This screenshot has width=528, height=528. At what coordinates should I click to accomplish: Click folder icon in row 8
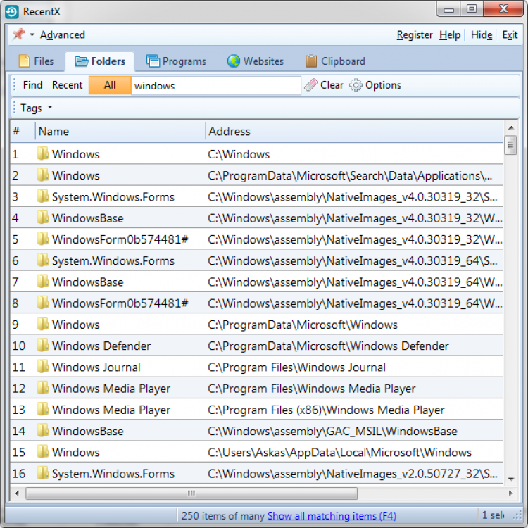click(43, 303)
